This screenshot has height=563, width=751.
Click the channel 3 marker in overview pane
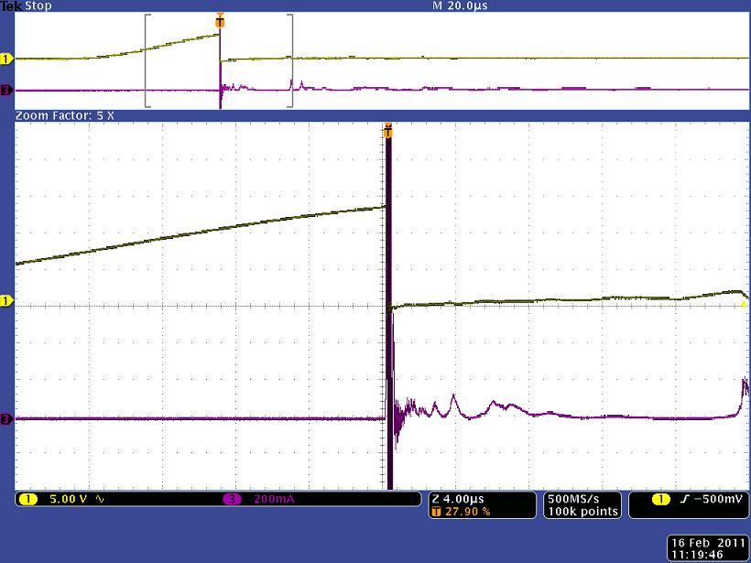(6, 90)
